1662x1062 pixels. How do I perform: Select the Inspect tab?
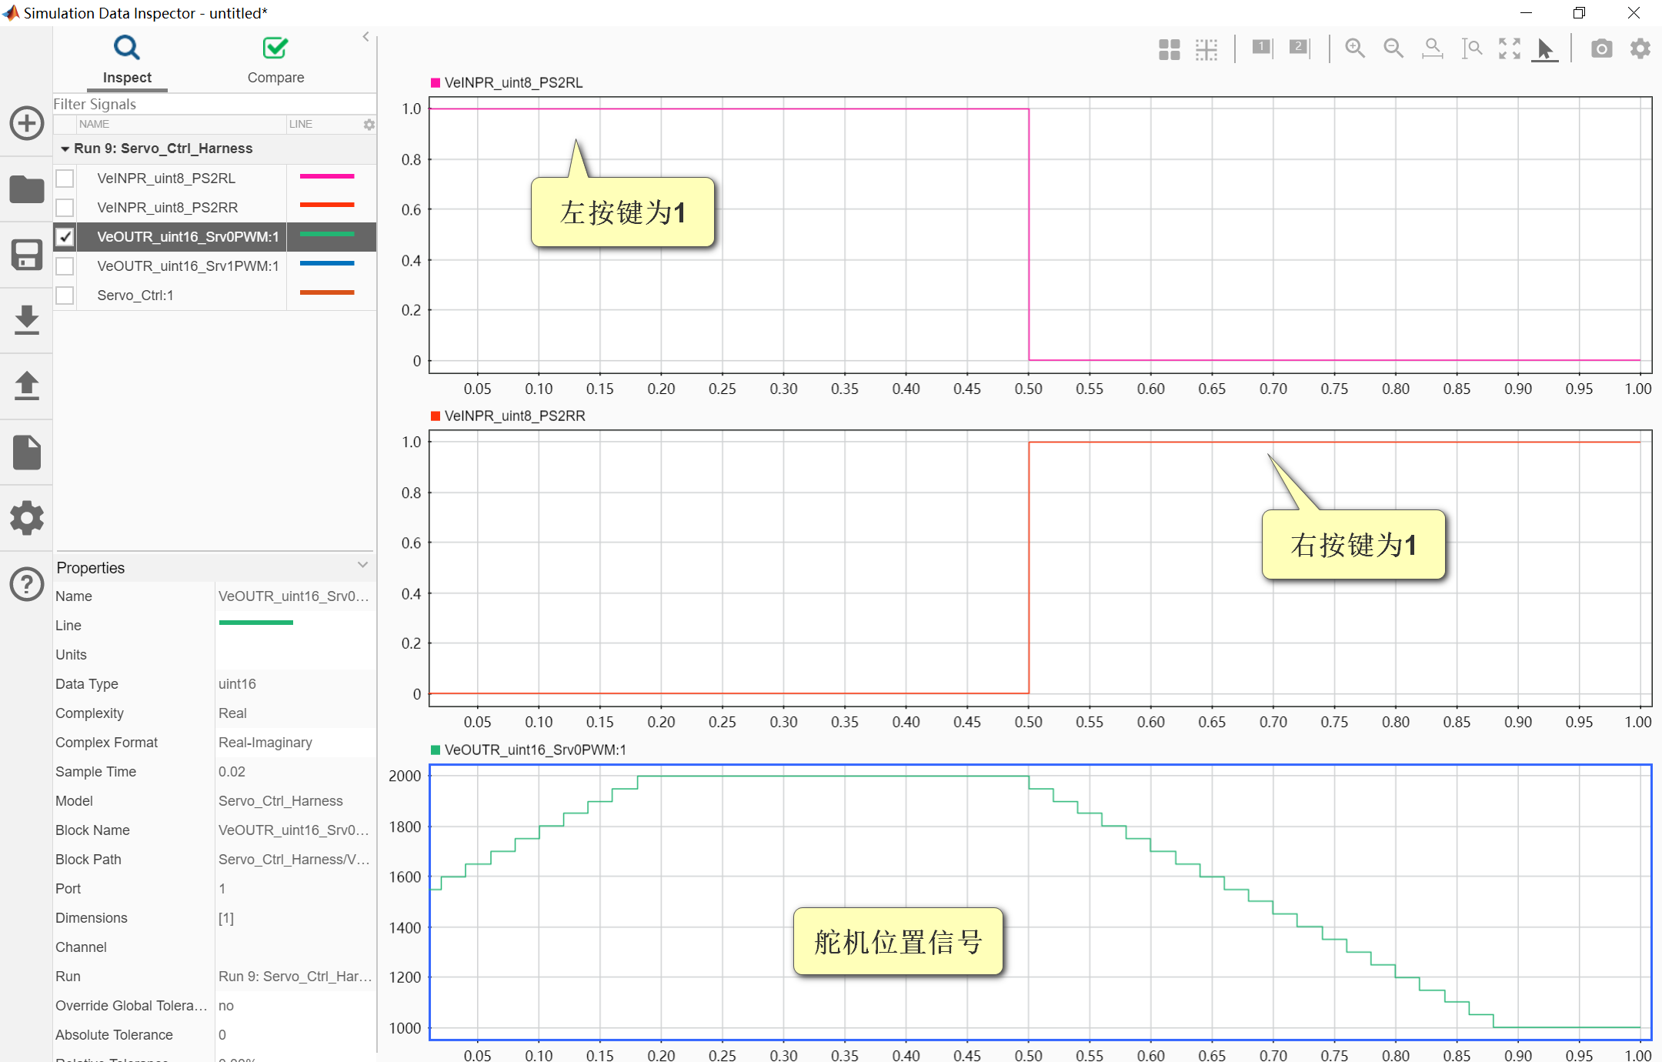click(127, 60)
